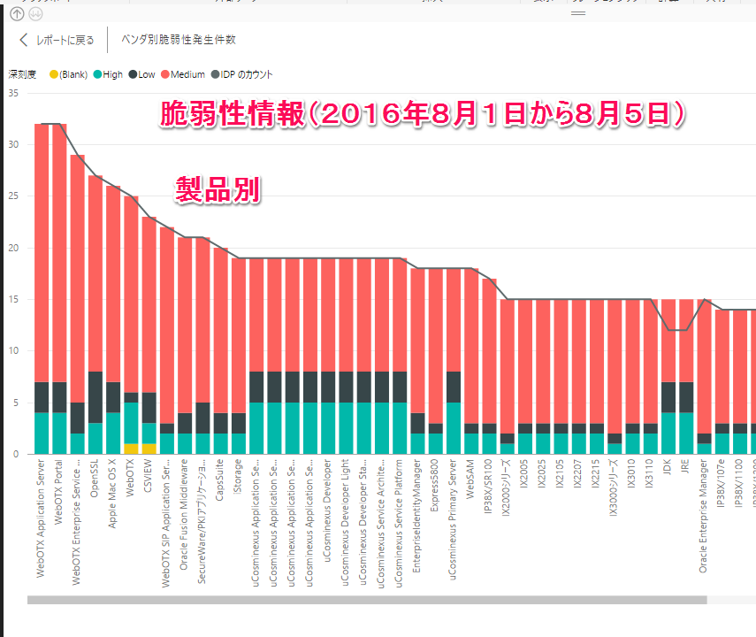Select the Medium legend entry
Screen dimensions: 756x637
(183, 74)
